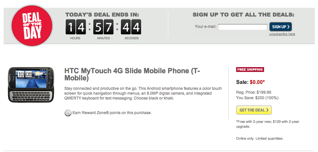Type in the Your e-mail field
The height and width of the screenshot is (152, 318).
tap(242, 27)
